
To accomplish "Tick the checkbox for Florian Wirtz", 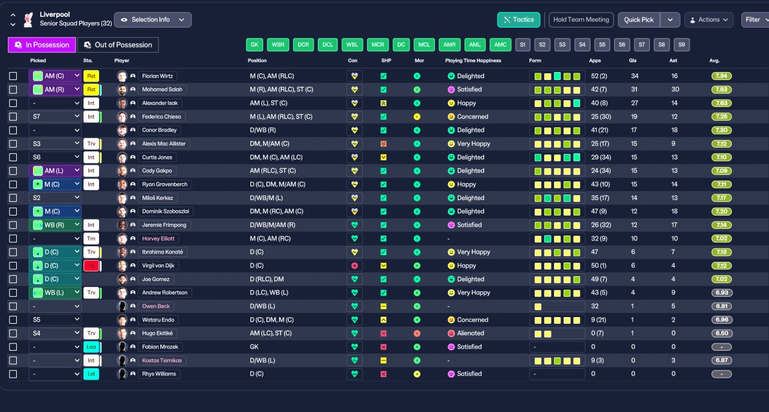I will 13,76.
